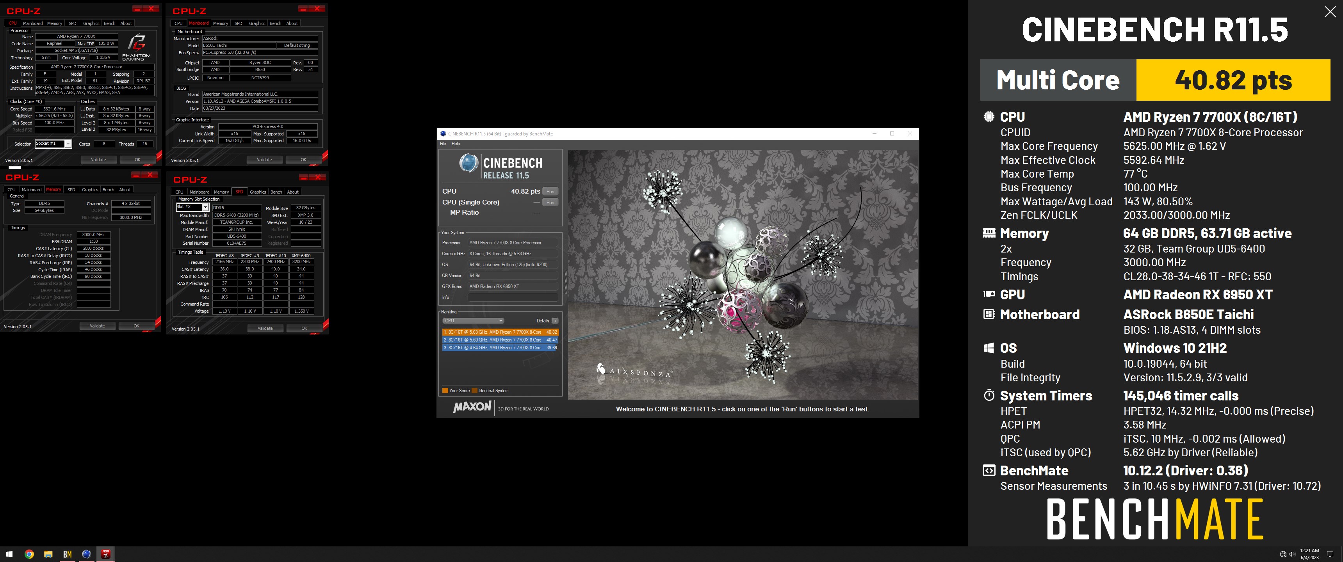Screen dimensions: 1343x562
Task: Click Validate in the CPU tab CPU-Z window
Action: (x=98, y=160)
